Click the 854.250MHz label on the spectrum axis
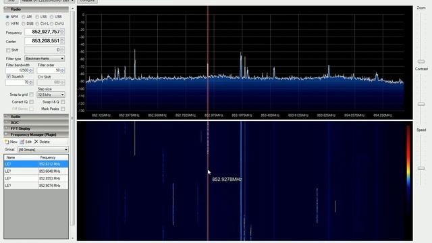Image resolution: width=432 pixels, height=243 pixels. 383,115
